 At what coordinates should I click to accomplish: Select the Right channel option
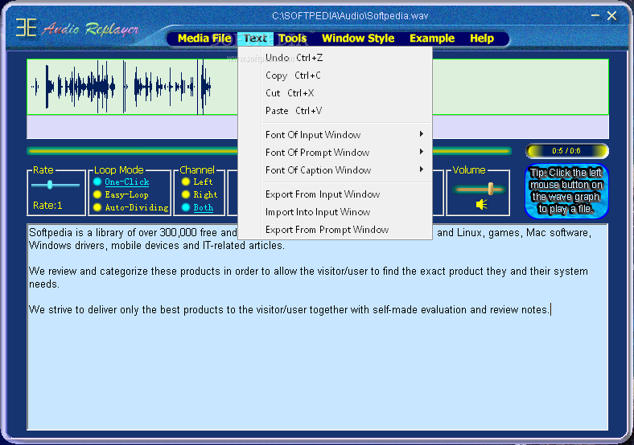click(x=200, y=194)
